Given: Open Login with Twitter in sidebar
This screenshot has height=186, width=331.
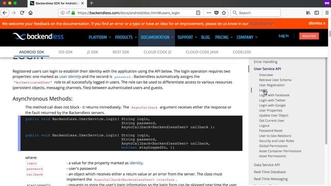Looking at the screenshot, I should 273,100.
